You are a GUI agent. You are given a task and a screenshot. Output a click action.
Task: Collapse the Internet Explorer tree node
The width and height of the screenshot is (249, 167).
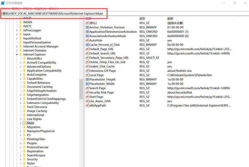(17, 54)
